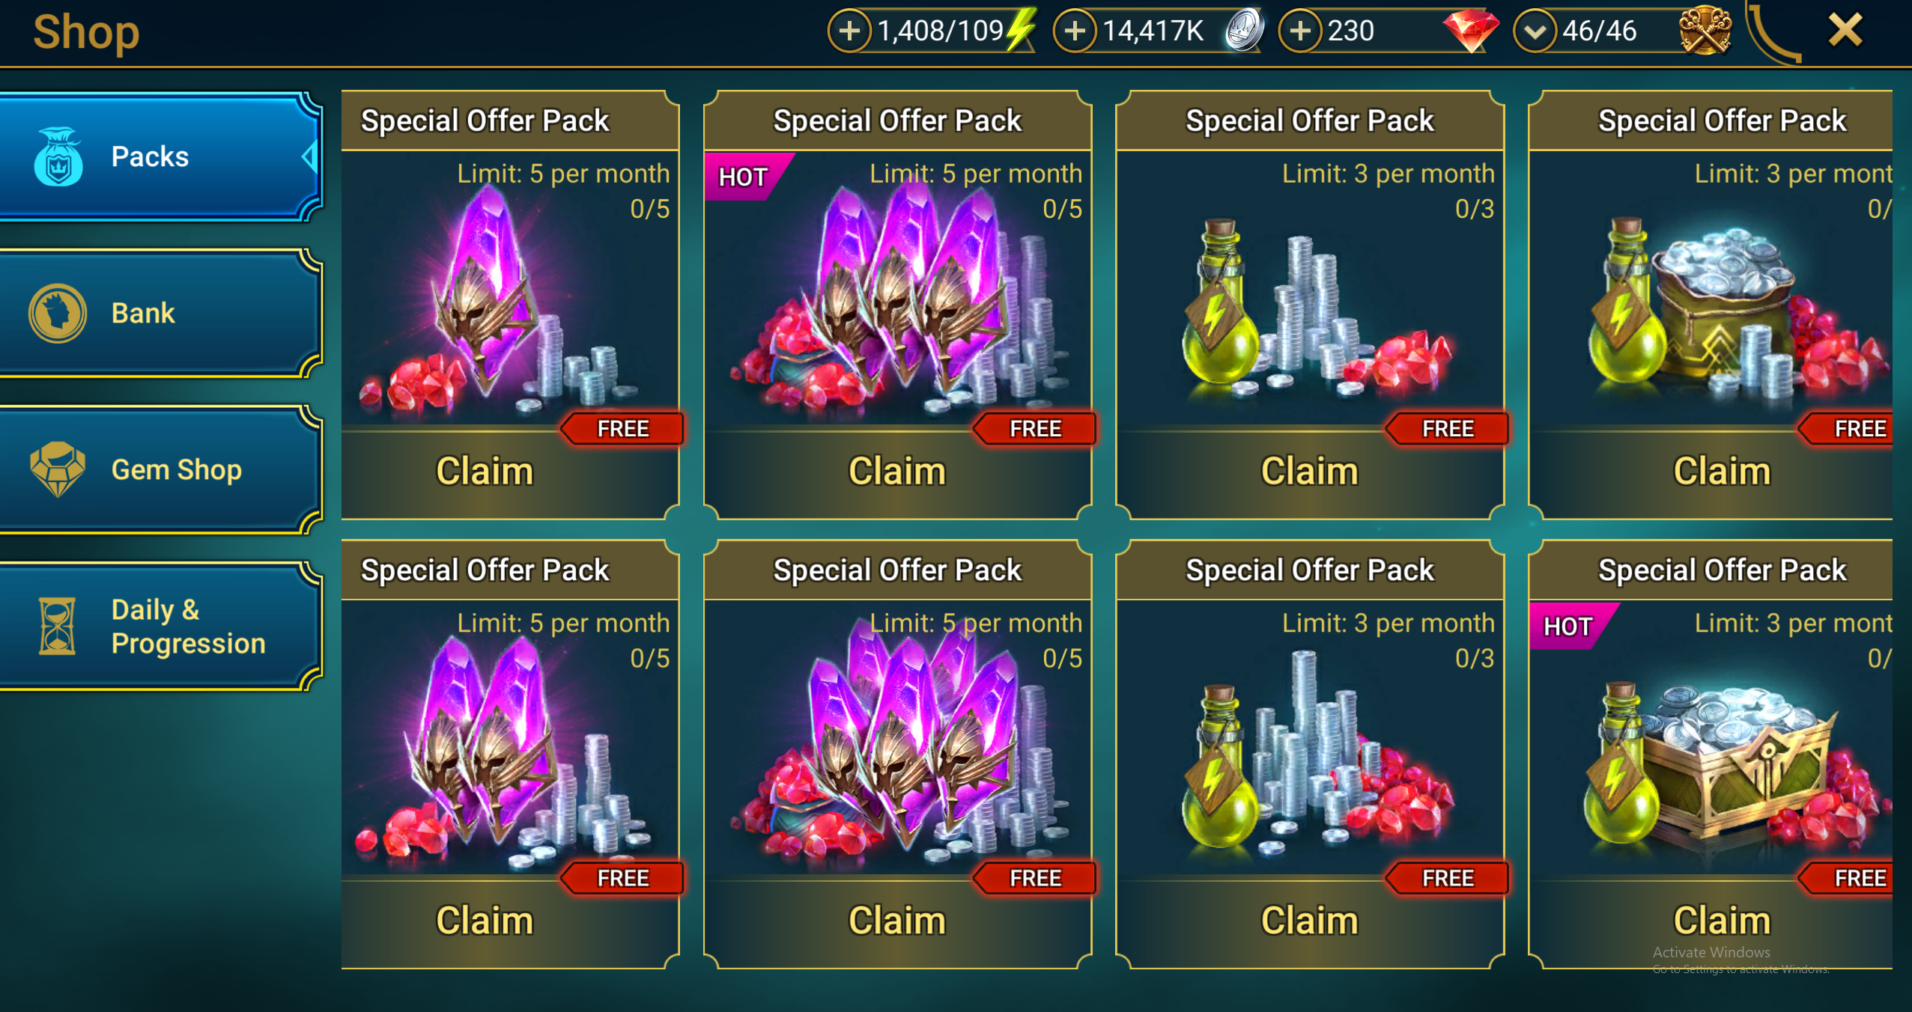The image size is (1912, 1012).
Task: Switch to the Gem Shop tab
Action: 160,470
